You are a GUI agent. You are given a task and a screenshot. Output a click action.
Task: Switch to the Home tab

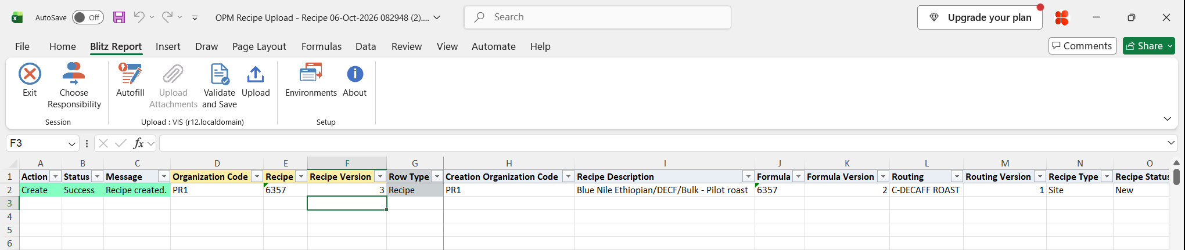coord(63,46)
